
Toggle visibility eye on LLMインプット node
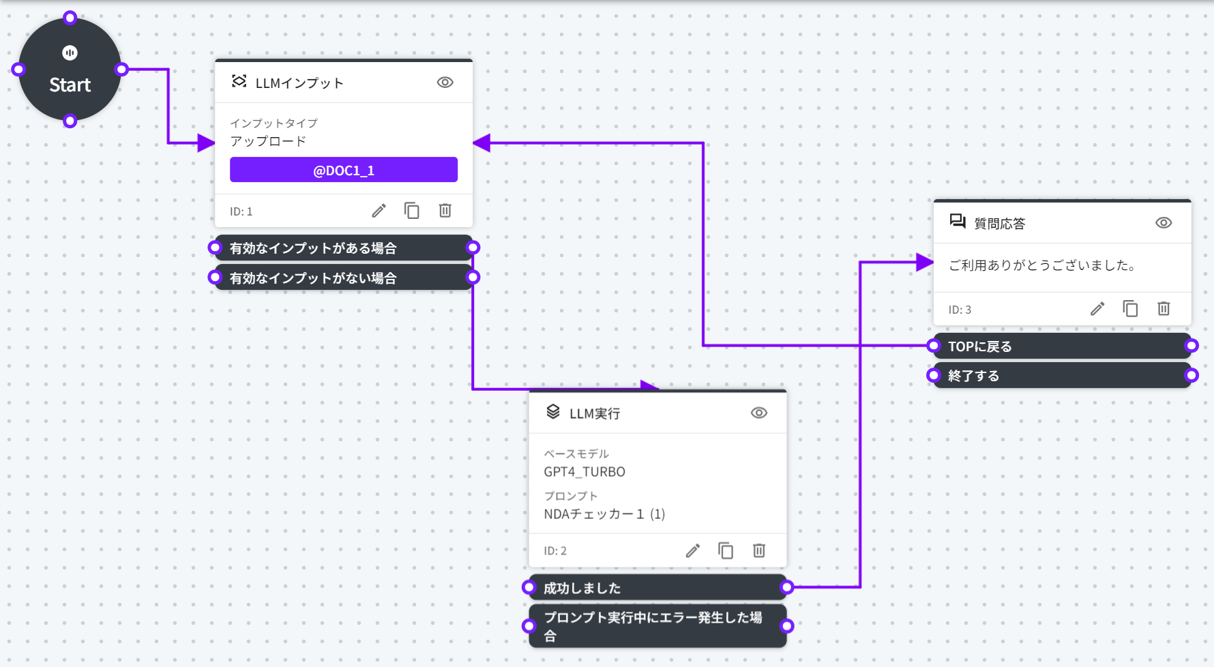445,83
